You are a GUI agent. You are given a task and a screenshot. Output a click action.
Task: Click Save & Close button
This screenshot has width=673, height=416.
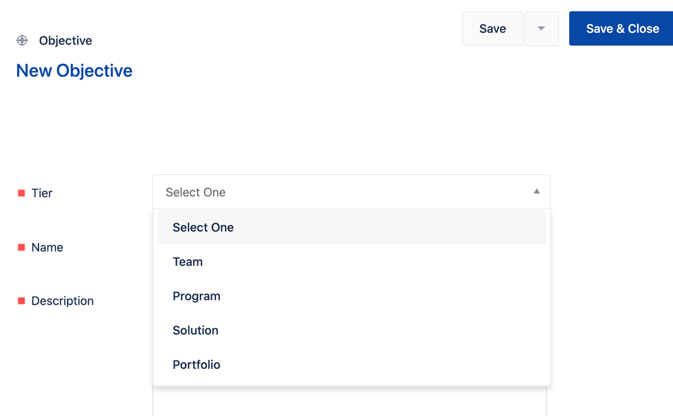pos(622,29)
